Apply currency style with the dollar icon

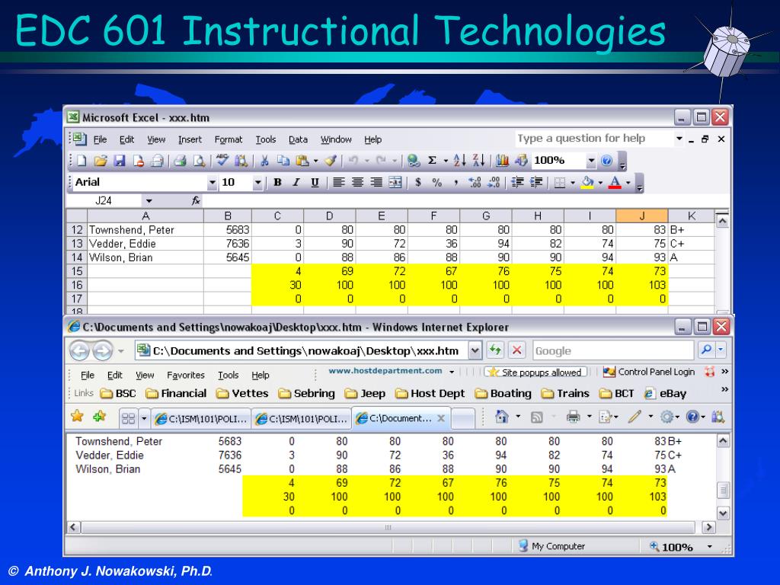tap(418, 183)
